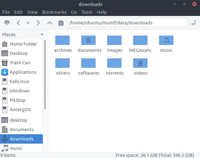Open the Tools menu
This screenshot has height=158, width=200.
coord(87,12)
